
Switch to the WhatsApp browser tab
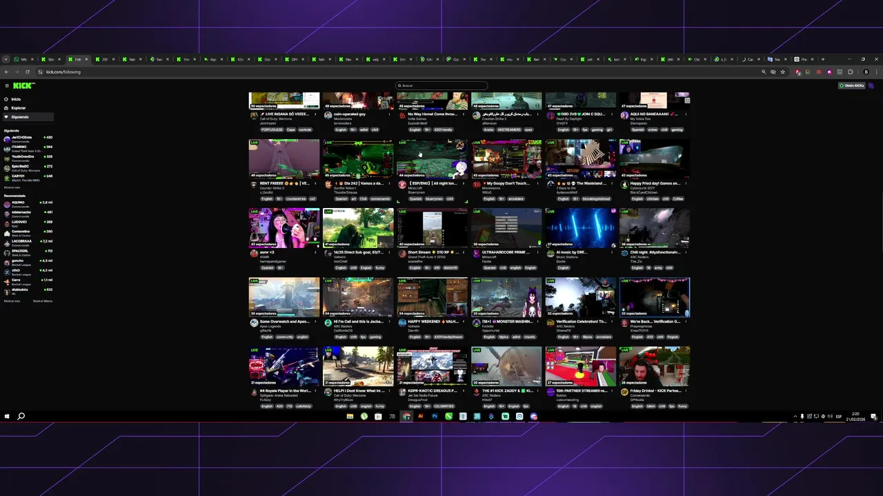click(24, 59)
